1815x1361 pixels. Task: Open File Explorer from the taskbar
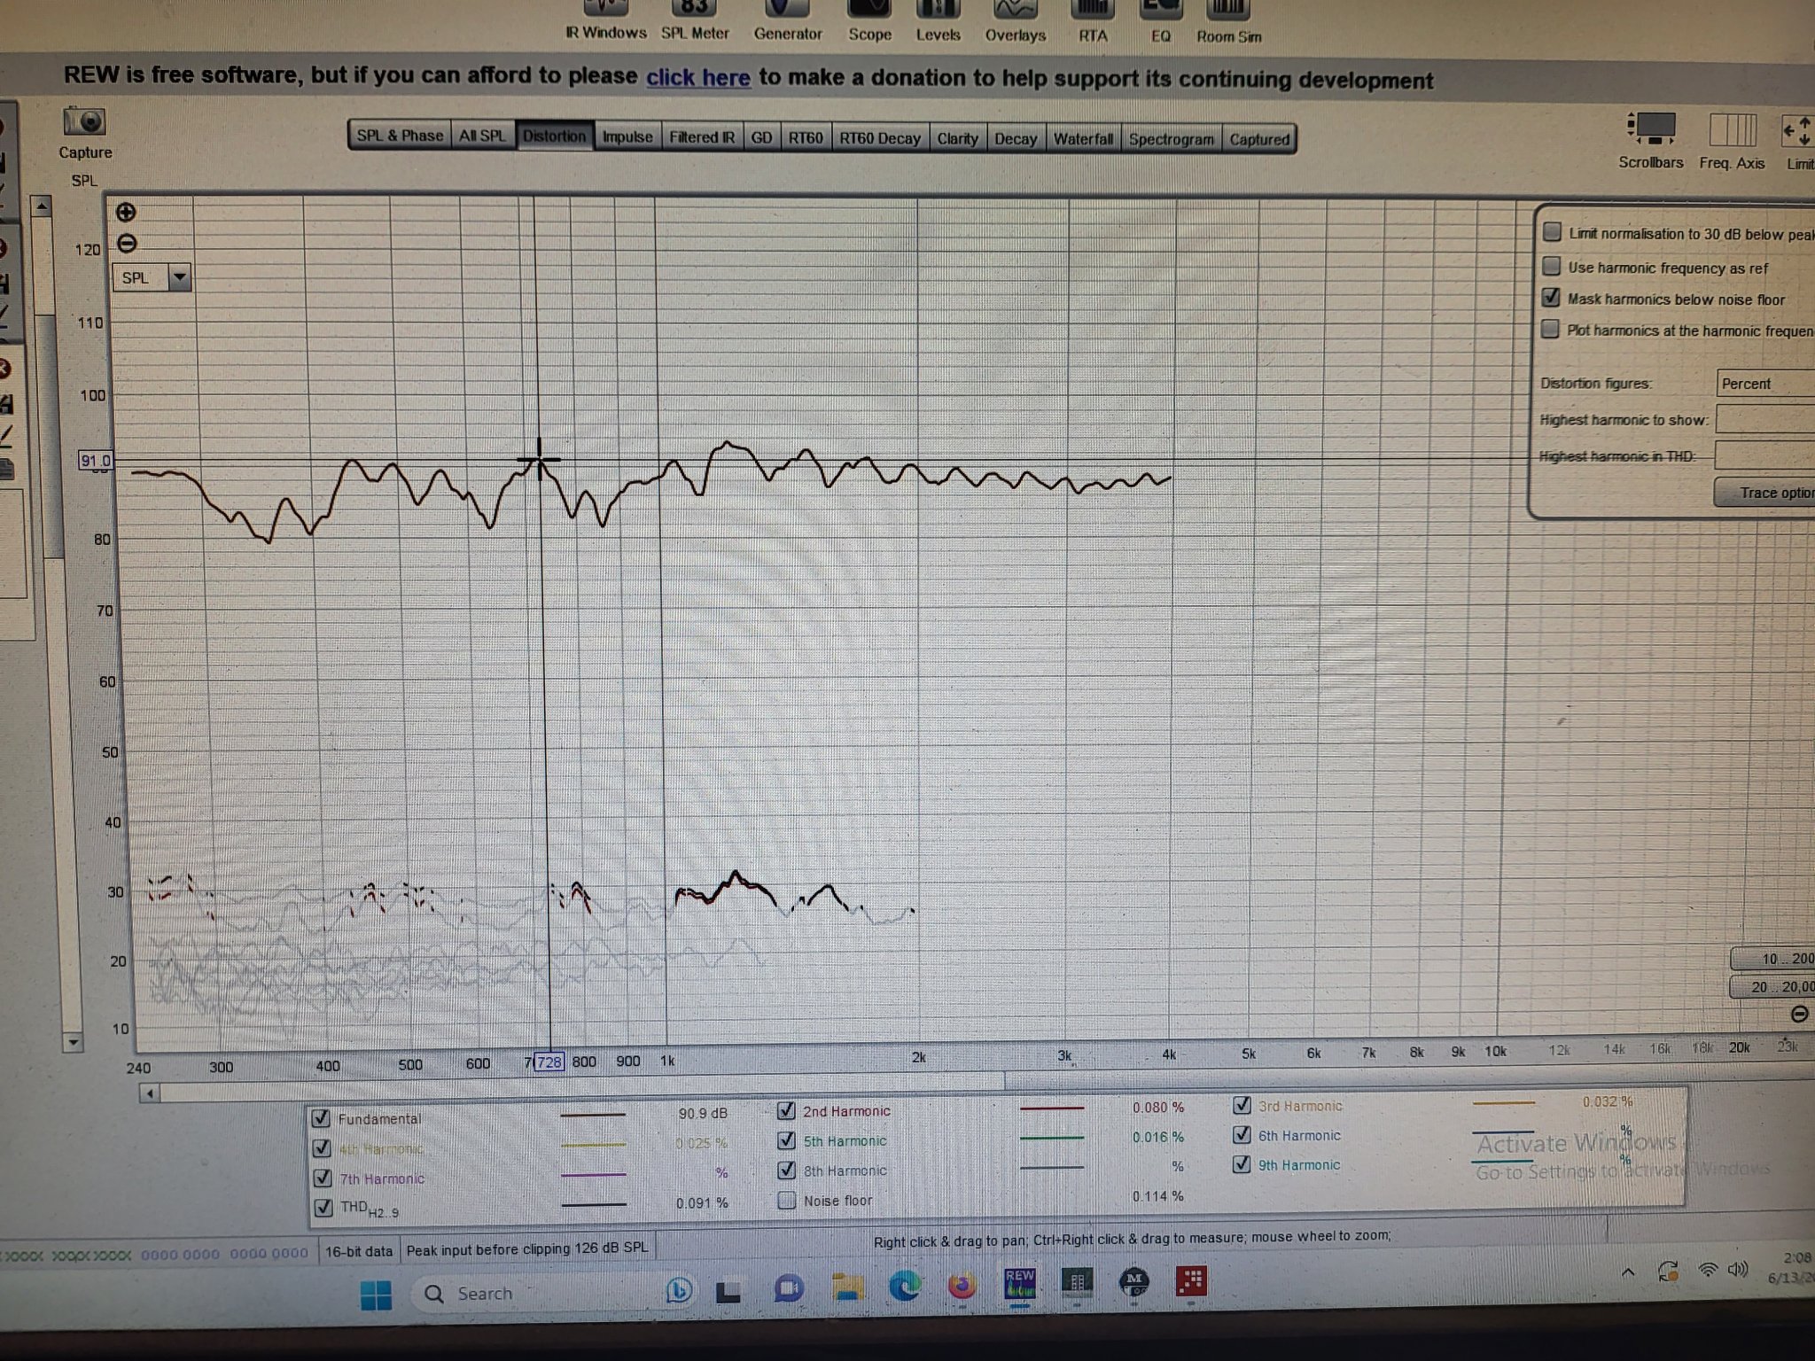point(847,1287)
